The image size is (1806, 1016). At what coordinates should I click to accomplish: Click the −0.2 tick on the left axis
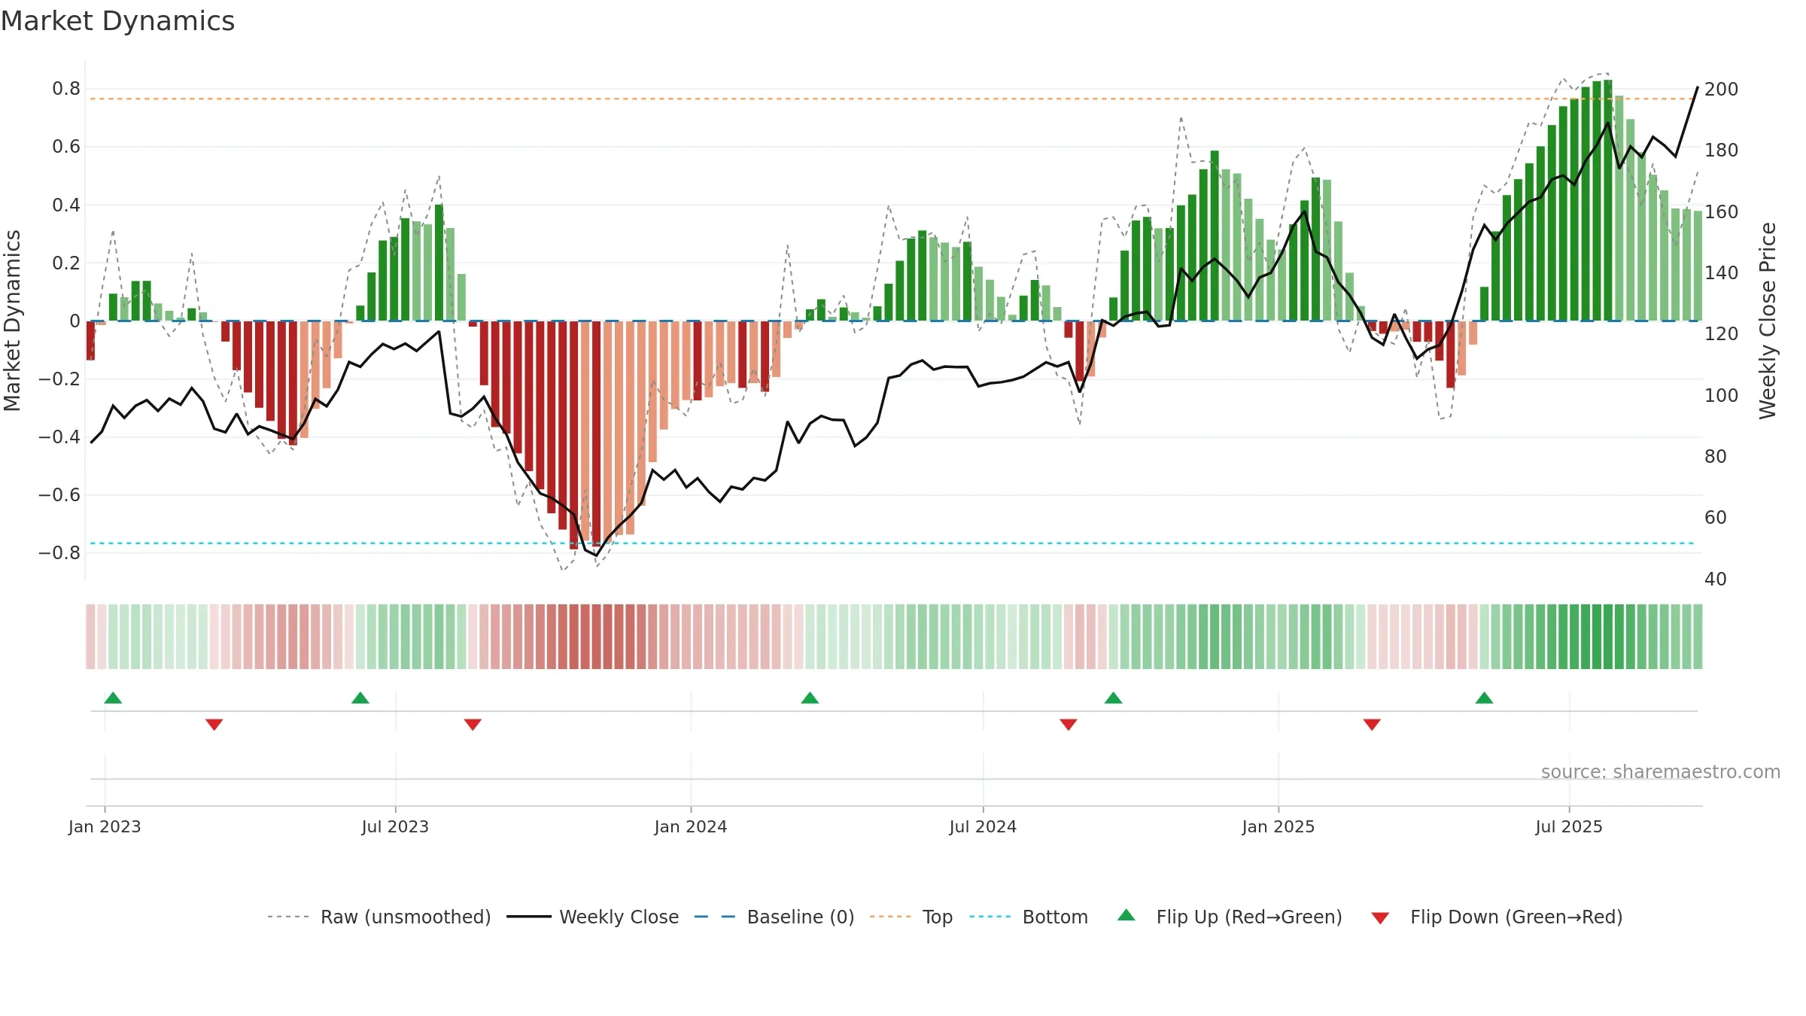pos(59,379)
